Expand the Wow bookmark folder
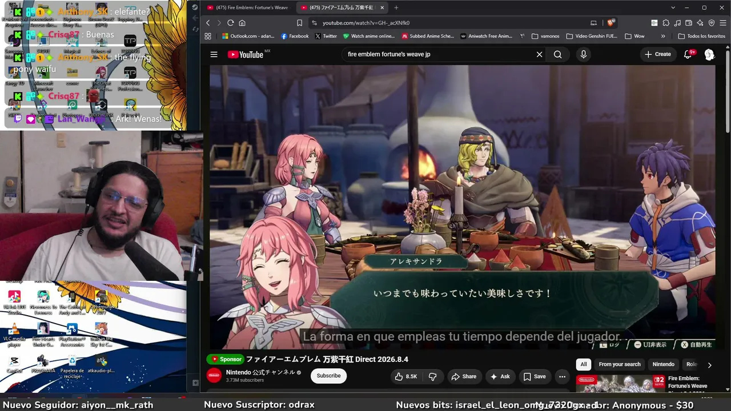Screen dimensions: 731x411 (634, 36)
